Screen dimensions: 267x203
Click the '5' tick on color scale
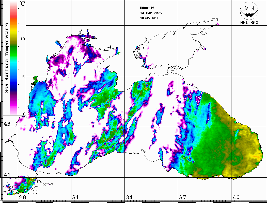[x=24, y=77]
